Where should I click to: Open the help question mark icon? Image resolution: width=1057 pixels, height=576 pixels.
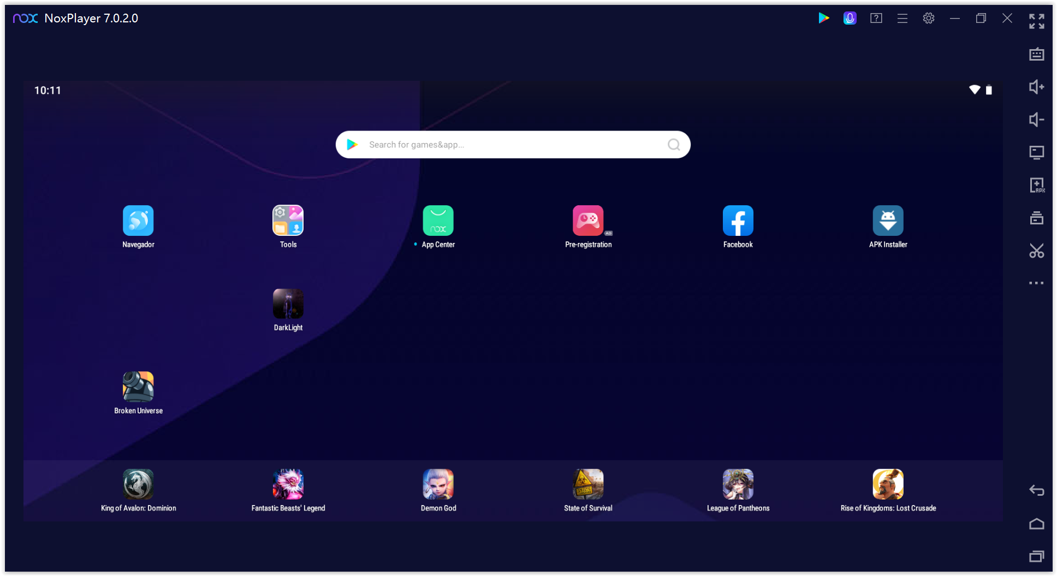876,18
